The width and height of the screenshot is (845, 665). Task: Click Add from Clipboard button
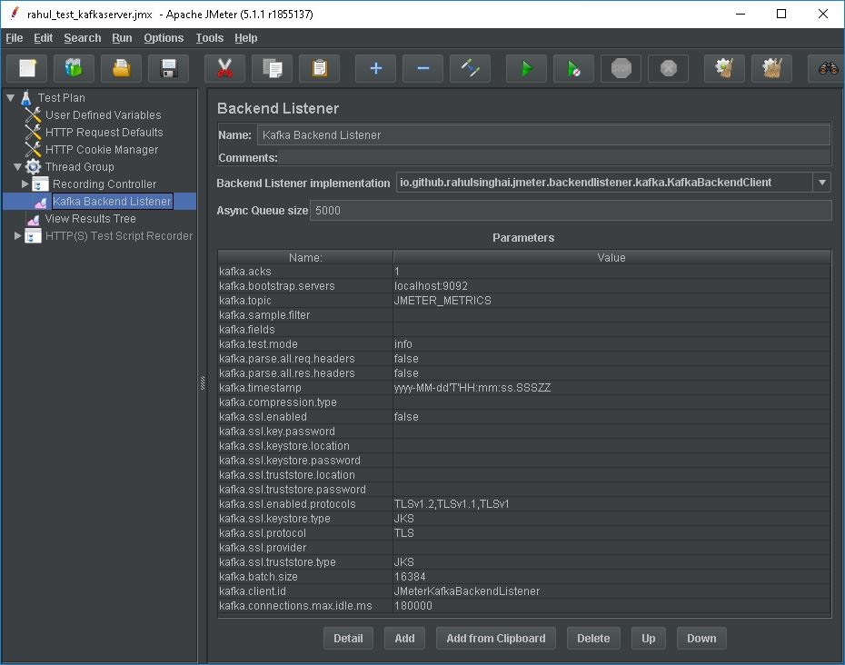496,638
